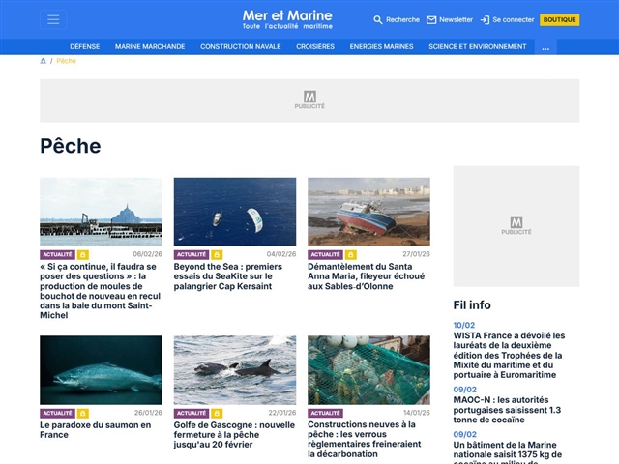Click lock icon on Beyond the Sea article
This screenshot has width=619, height=464.
click(x=217, y=254)
